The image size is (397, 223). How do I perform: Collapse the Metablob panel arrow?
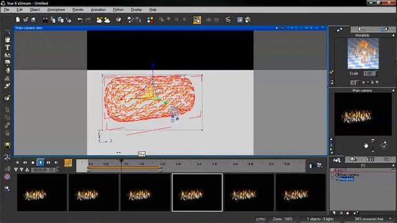[x=393, y=35]
